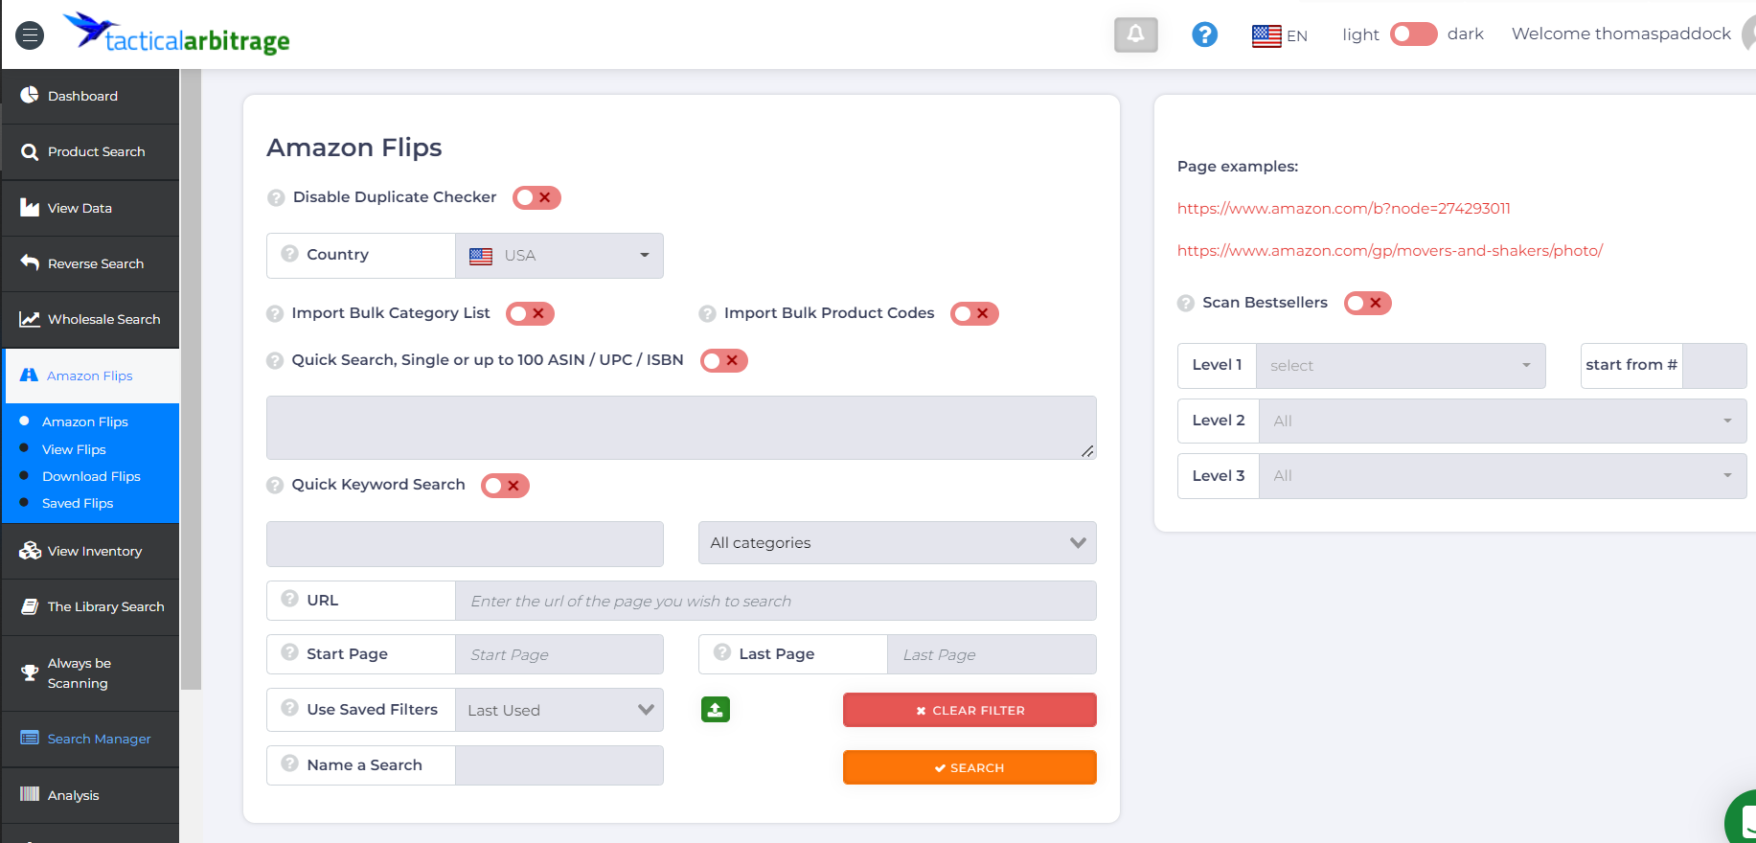Screen dimensions: 1756x843
Task: Open the notifications bell
Action: tap(1135, 34)
